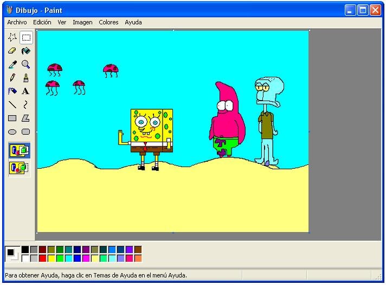The image size is (386, 285).
Task: Select the Text tool with letter A
Action: (26, 91)
